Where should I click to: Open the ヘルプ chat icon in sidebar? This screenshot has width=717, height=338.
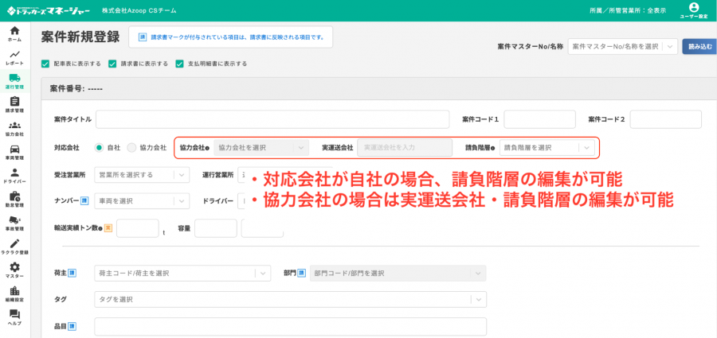click(x=14, y=317)
